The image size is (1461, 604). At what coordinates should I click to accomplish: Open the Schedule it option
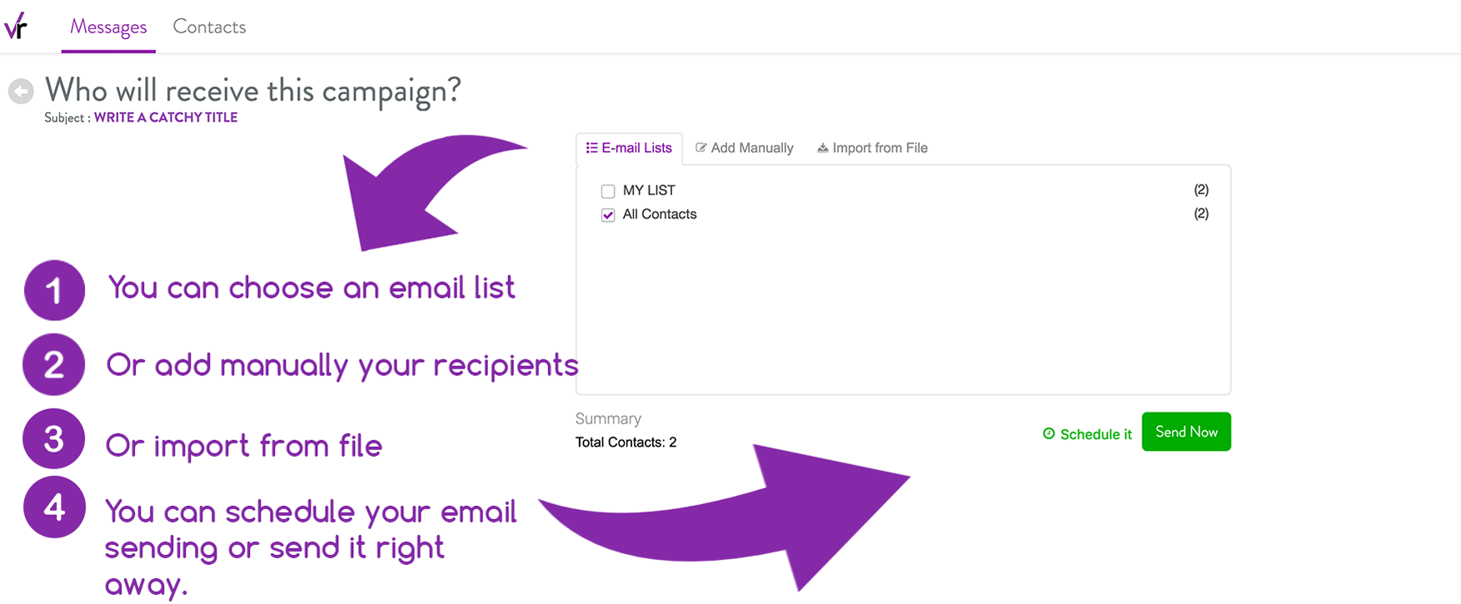[x=1095, y=433]
